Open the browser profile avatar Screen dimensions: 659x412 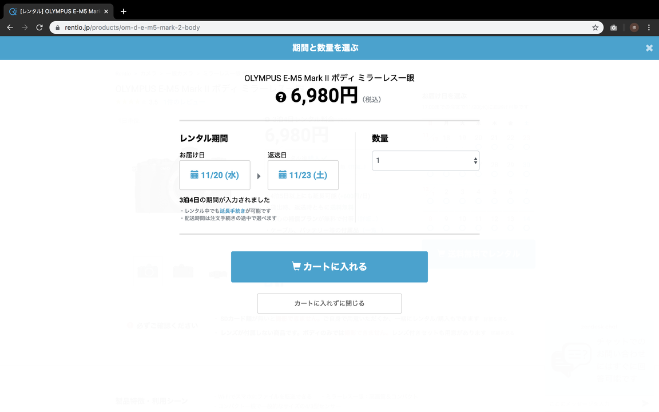tap(634, 27)
